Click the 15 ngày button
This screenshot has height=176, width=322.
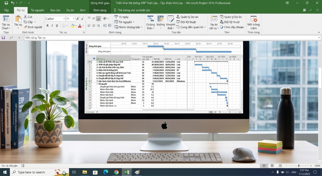(121, 17)
